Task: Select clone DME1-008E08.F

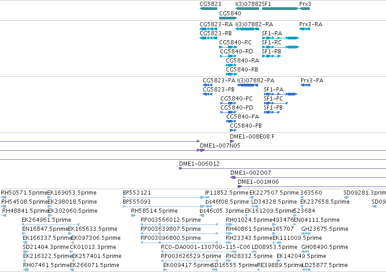Action: 252,137
